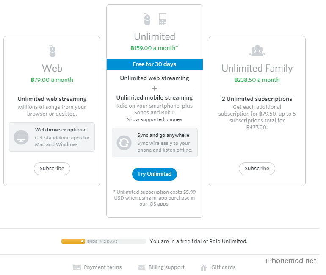Click the Sync and go anywhere box
This screenshot has height=275, width=326.
pyautogui.click(x=155, y=143)
